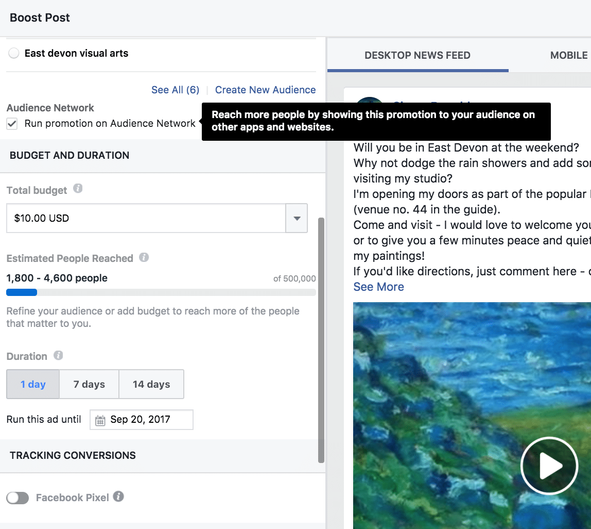
Task: Click the Run this ad until label
Action: pyautogui.click(x=44, y=420)
